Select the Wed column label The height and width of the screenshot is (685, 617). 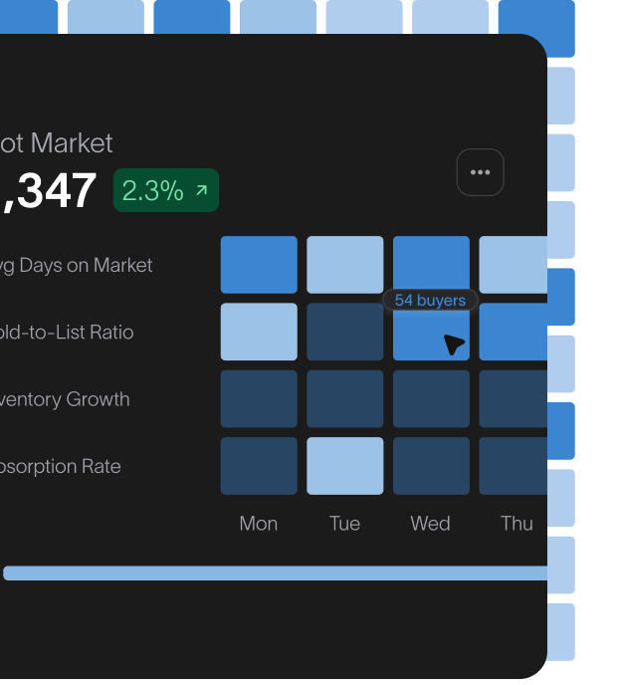point(430,524)
